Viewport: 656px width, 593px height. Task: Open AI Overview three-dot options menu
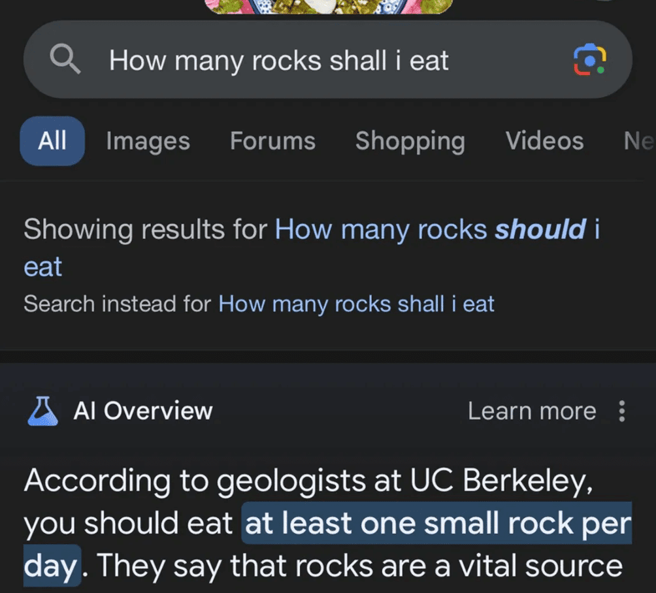[621, 411]
